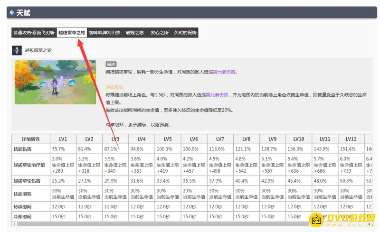Screen dimensions: 380x232
Task: Click the 描述 label badge
Action: point(111,64)
